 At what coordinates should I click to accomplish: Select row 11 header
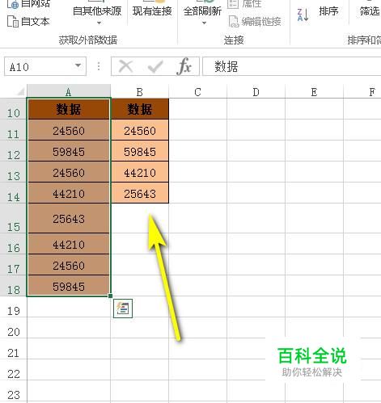coord(13,130)
